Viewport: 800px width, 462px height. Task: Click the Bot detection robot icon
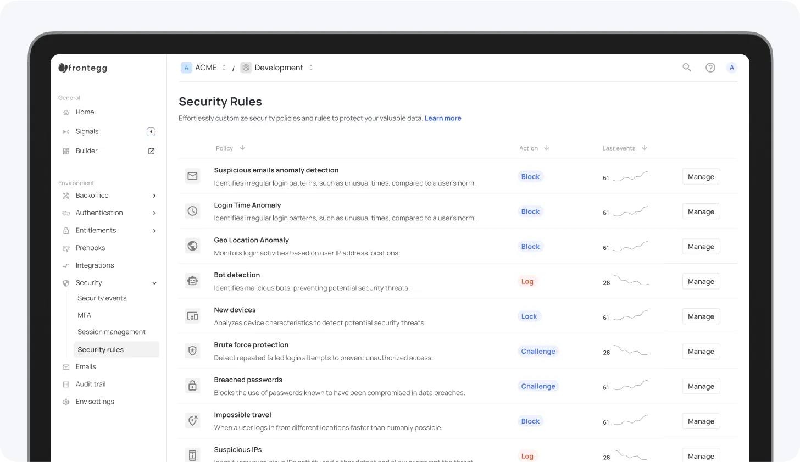pos(192,281)
